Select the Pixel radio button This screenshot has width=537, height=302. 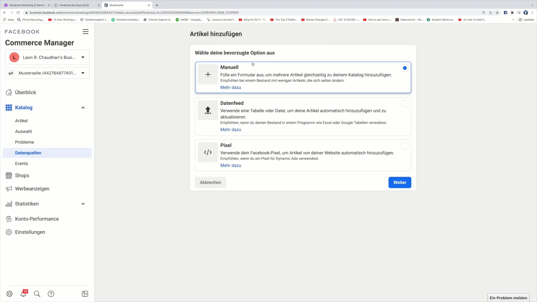click(x=405, y=146)
